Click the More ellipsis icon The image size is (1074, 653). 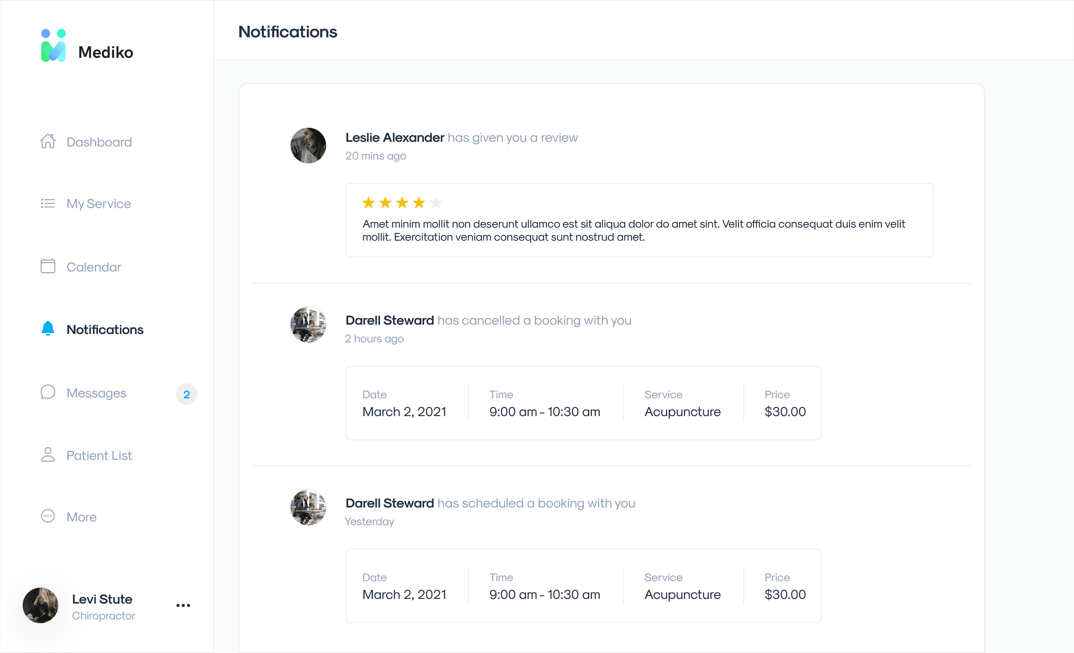pos(48,517)
